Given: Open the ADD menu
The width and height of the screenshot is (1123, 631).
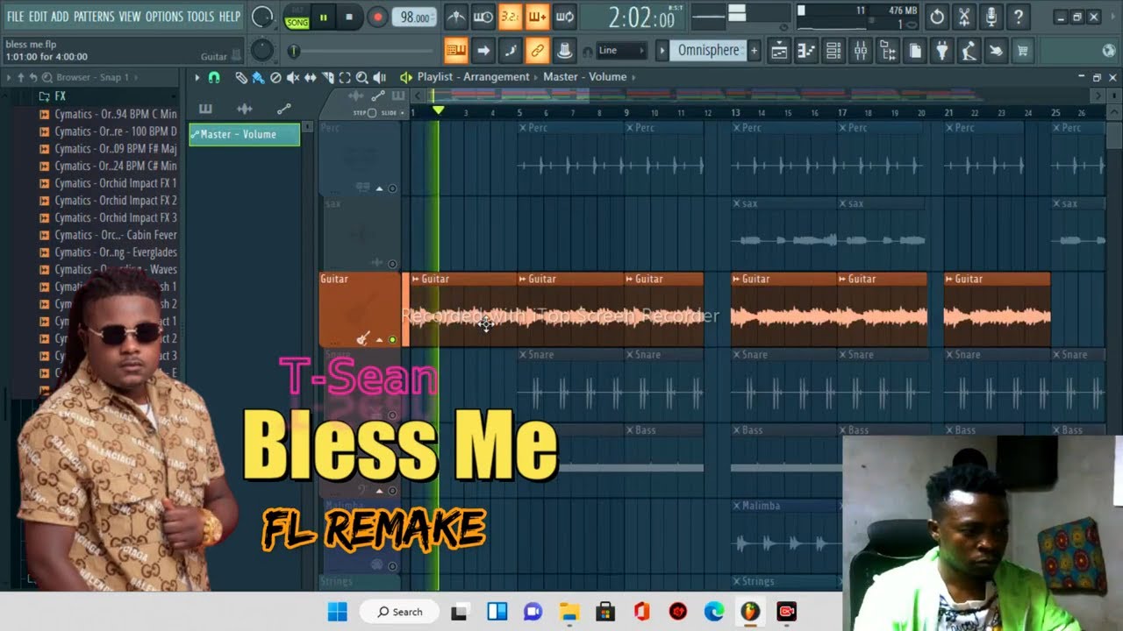Looking at the screenshot, I should tap(60, 17).
